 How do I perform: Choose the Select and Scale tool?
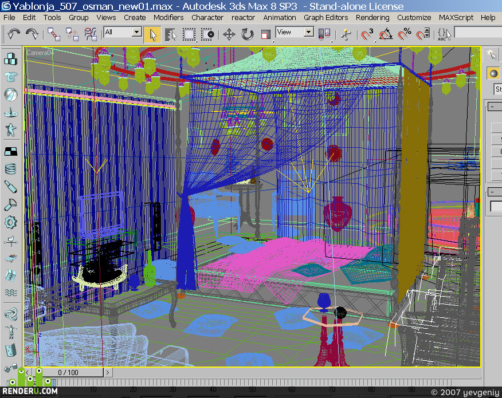(x=266, y=34)
